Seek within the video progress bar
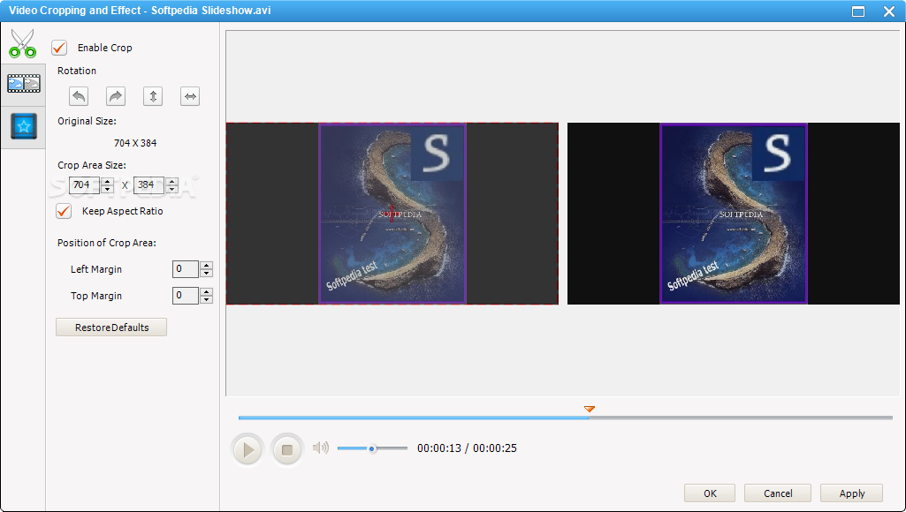This screenshot has height=512, width=906. [x=565, y=418]
